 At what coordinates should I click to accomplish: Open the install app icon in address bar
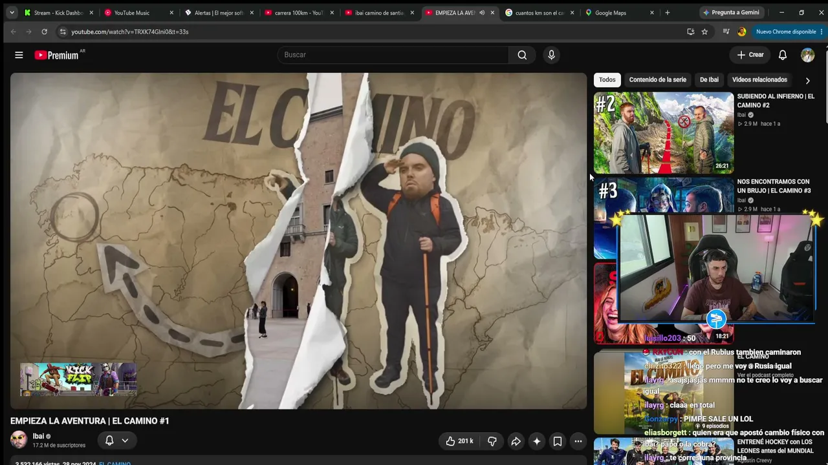click(691, 32)
